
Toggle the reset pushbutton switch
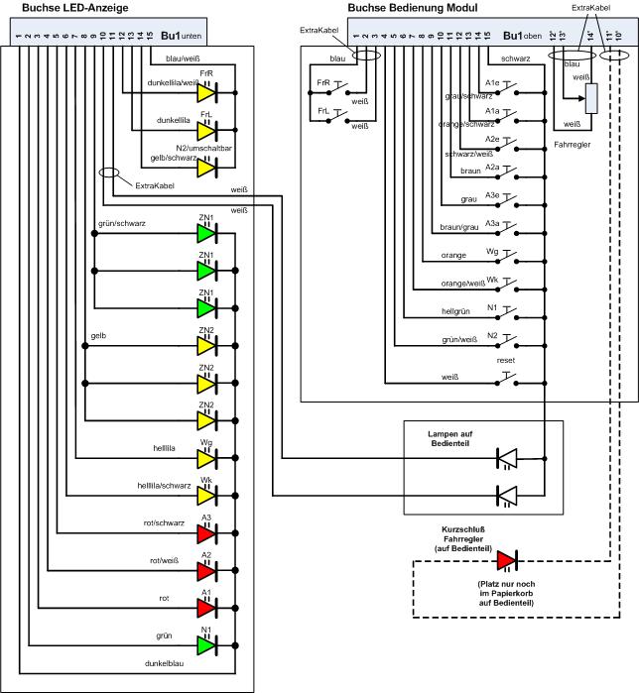(x=507, y=377)
